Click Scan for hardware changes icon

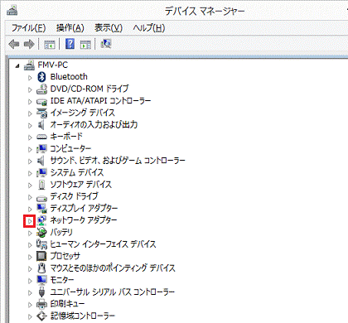(x=106, y=44)
